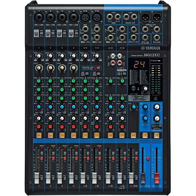Click the FX RTN AUX1 knob

(x=134, y=107)
